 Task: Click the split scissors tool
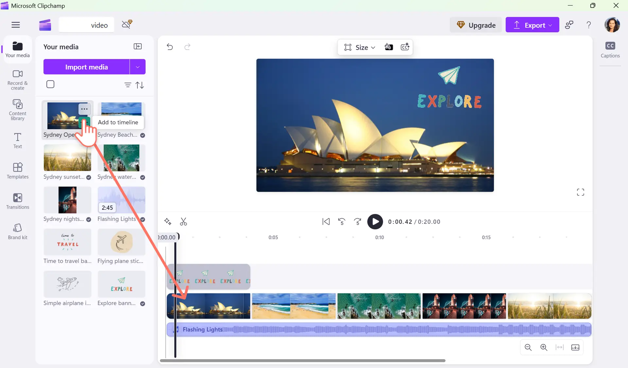(183, 222)
